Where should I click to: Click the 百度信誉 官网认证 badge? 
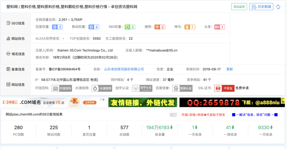coord(182,88)
